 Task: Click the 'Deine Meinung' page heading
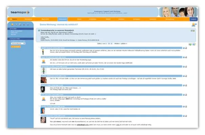(59, 25)
